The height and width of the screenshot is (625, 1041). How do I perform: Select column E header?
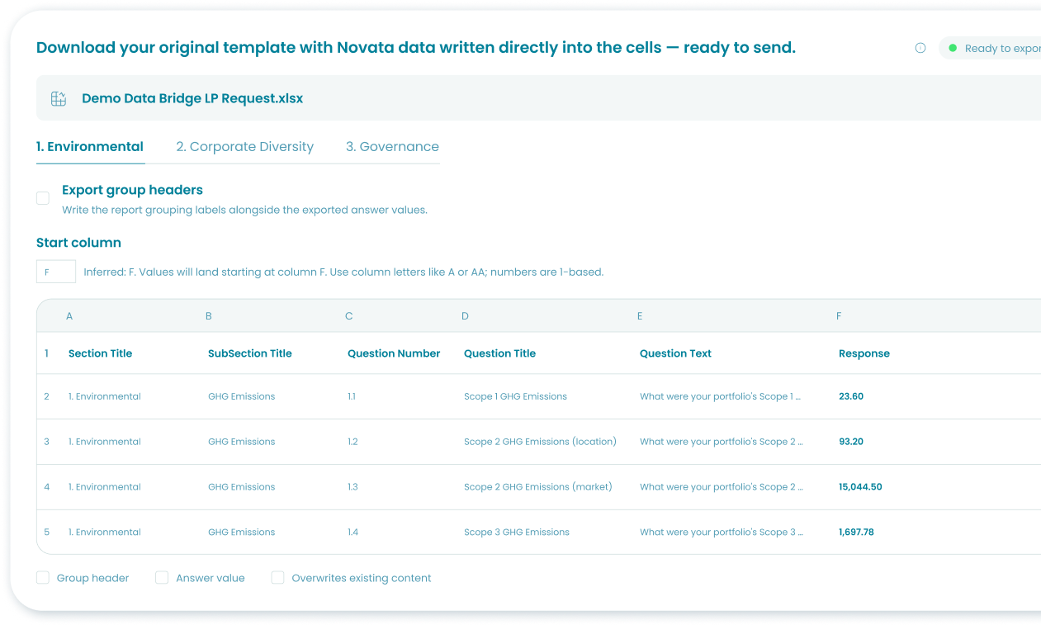click(640, 316)
